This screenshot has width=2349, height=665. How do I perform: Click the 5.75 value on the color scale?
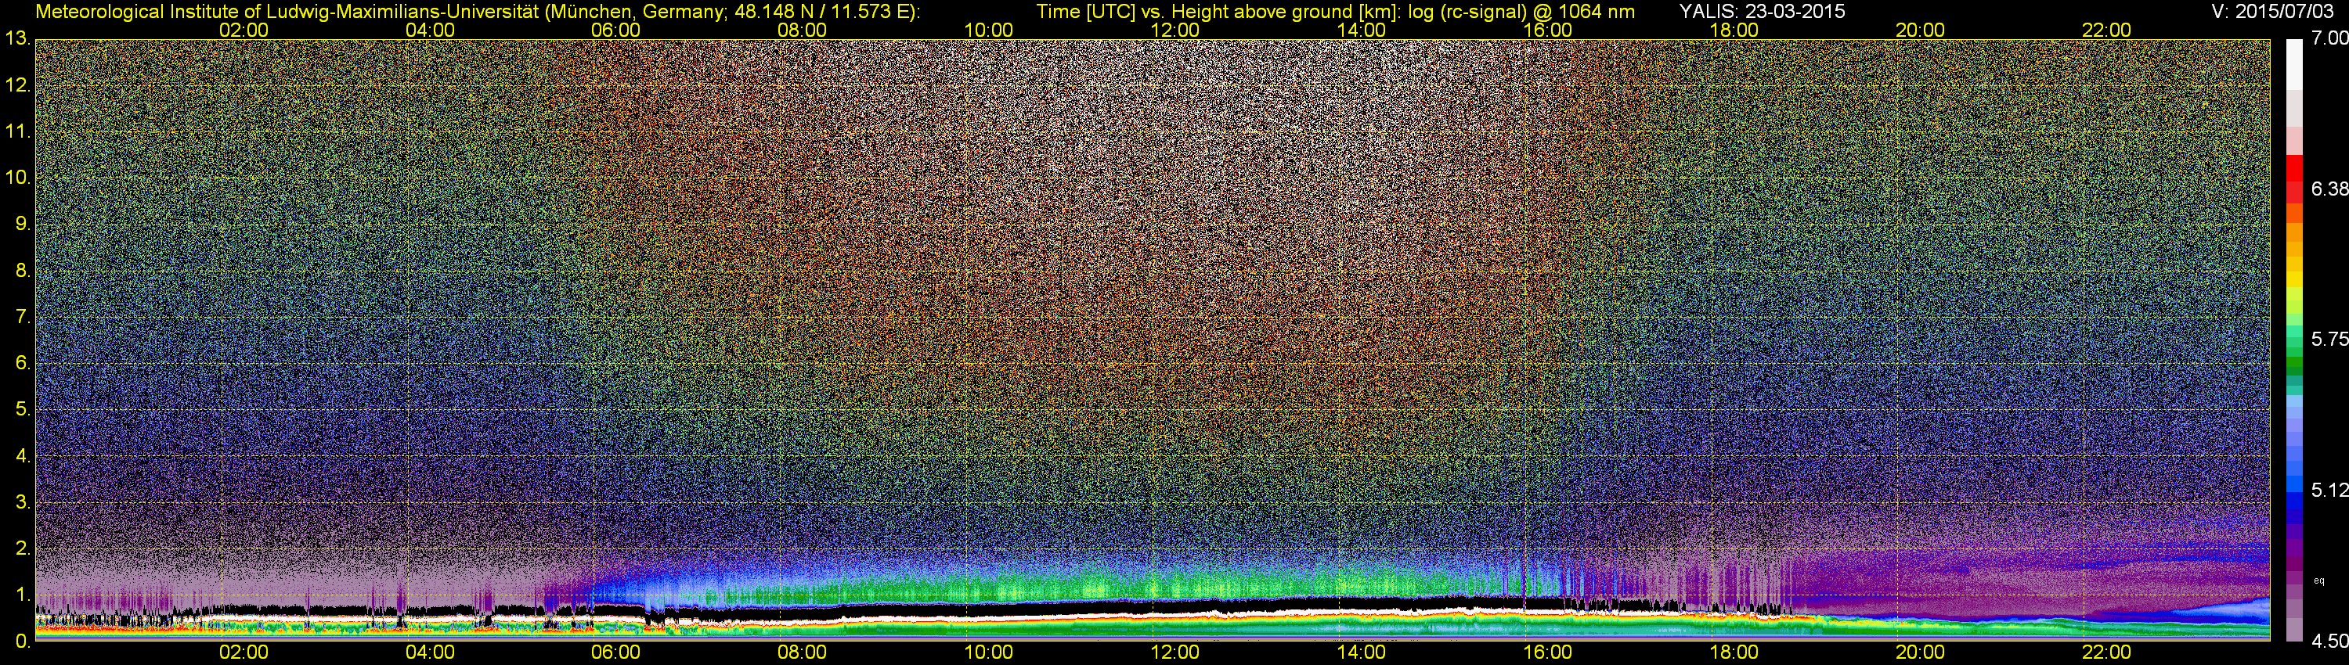tap(2329, 339)
